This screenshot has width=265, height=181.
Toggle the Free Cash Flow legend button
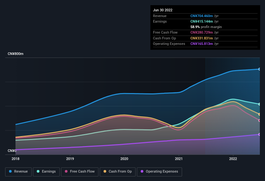click(x=80, y=172)
